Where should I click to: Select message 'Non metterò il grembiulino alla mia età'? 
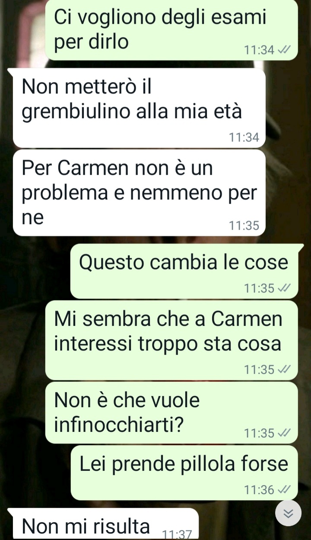(139, 108)
